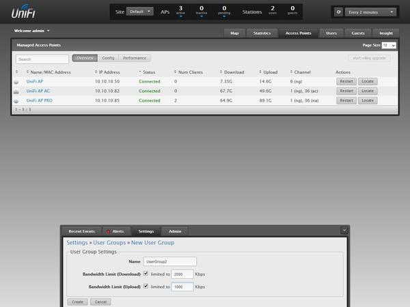The width and height of the screenshot is (410, 307).
Task: Open the Users tab
Action: (x=331, y=33)
